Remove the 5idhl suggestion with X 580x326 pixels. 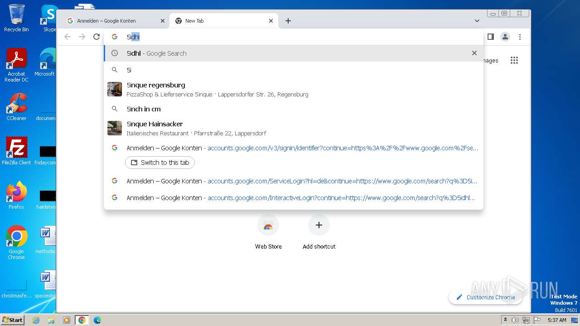[474, 53]
